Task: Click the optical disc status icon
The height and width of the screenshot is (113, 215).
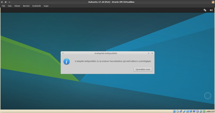Action: 177,111
